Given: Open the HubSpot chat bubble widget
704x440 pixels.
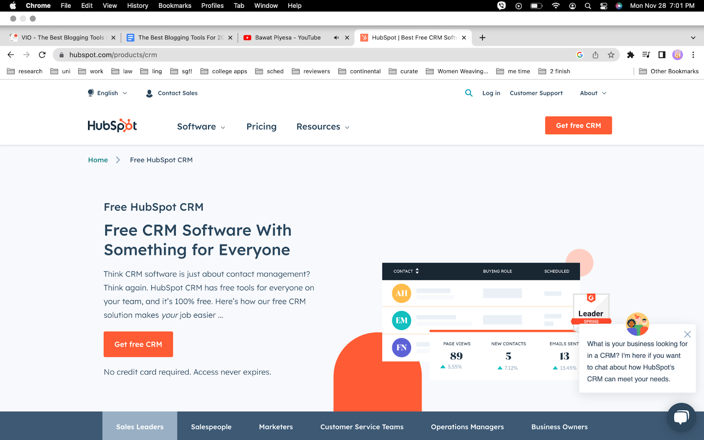Looking at the screenshot, I should [681, 417].
